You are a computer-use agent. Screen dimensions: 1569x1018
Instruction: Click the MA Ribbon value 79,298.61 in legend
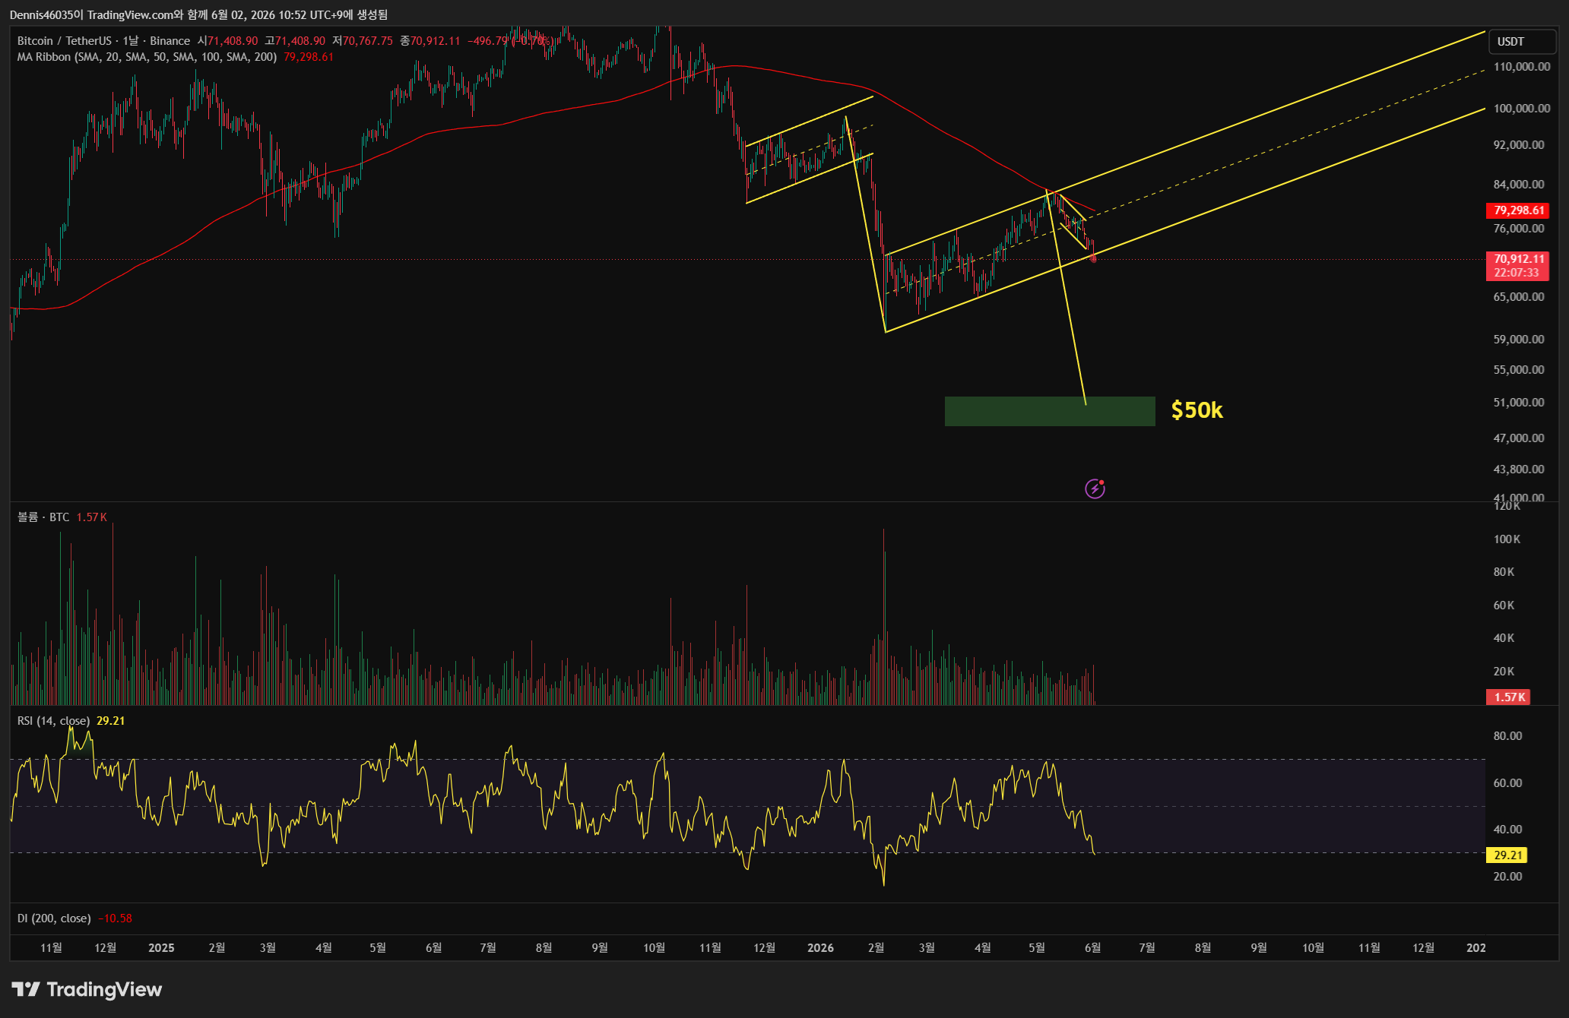[309, 57]
